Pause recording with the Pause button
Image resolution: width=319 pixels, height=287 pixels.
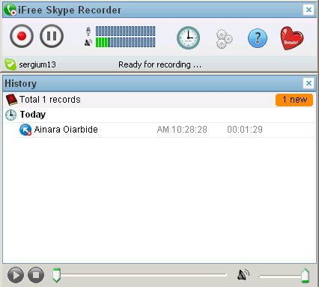(x=52, y=36)
